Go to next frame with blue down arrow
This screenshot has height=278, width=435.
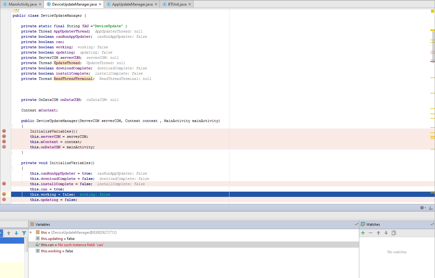coord(16,233)
